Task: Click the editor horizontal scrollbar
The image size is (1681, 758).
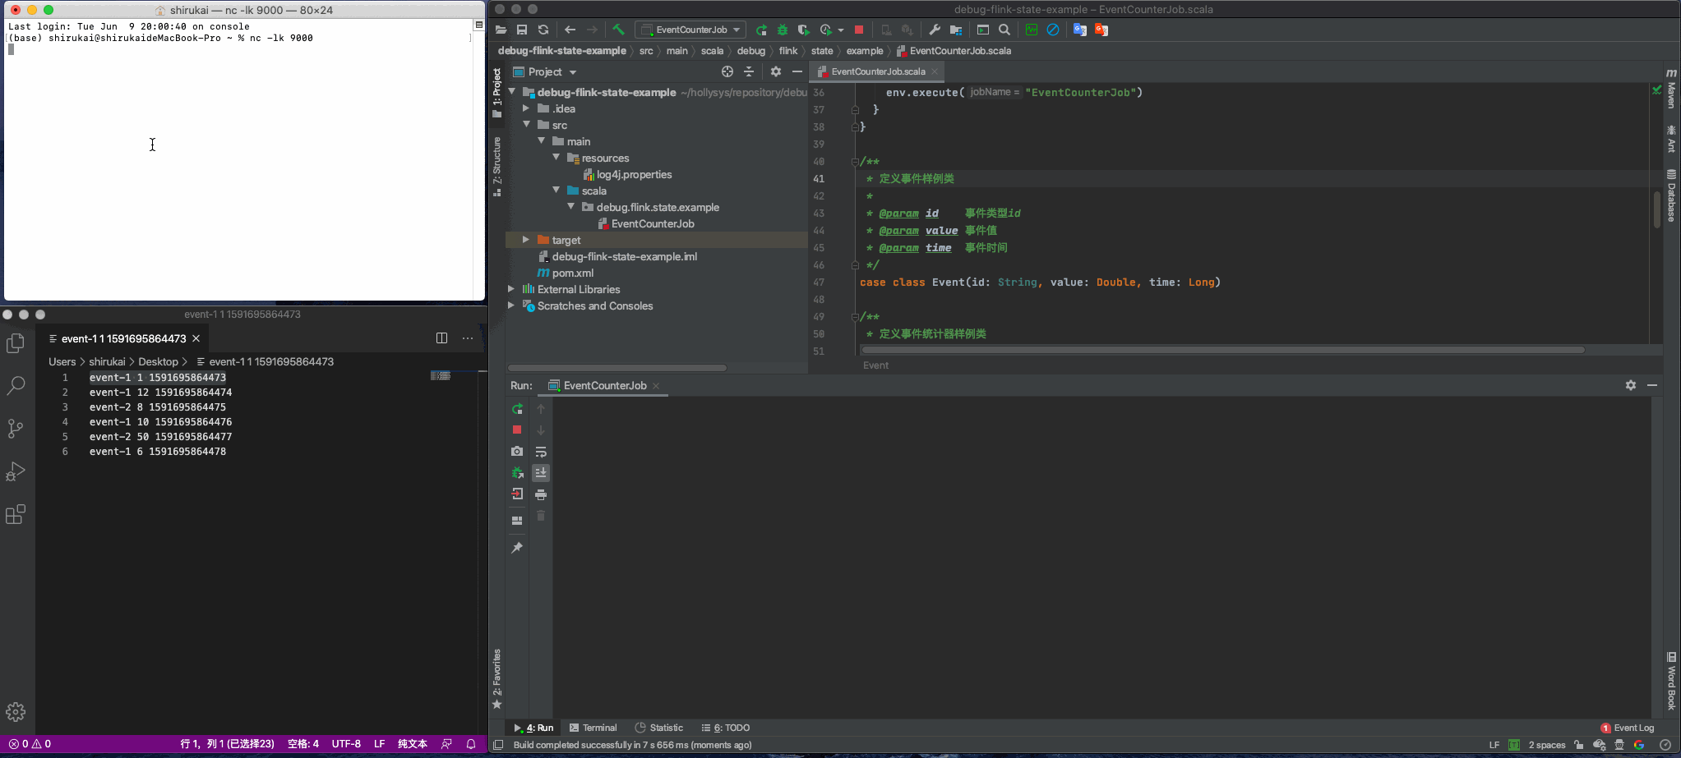Action: pos(1222,350)
